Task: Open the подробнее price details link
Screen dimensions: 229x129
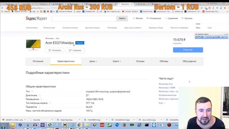Action: point(177,43)
